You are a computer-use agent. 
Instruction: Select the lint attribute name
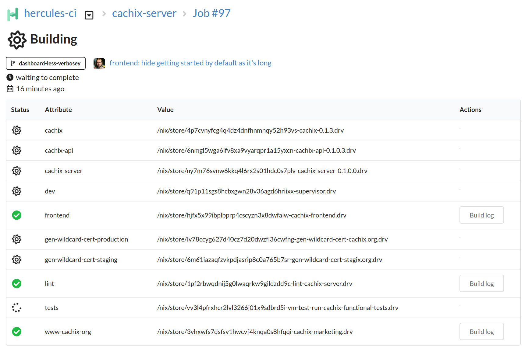49,284
